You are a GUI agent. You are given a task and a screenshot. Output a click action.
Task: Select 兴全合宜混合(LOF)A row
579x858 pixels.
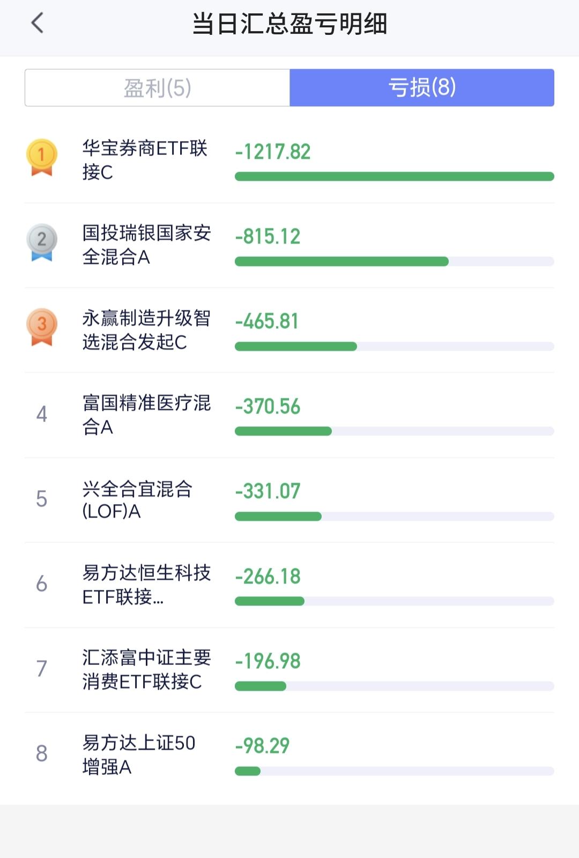click(x=289, y=500)
